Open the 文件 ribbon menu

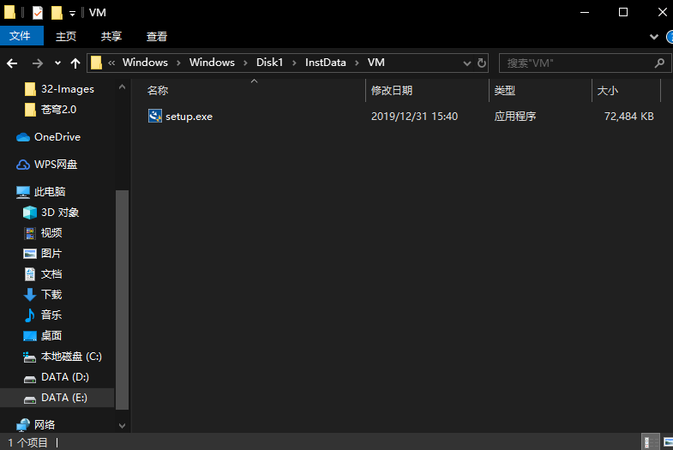point(21,36)
